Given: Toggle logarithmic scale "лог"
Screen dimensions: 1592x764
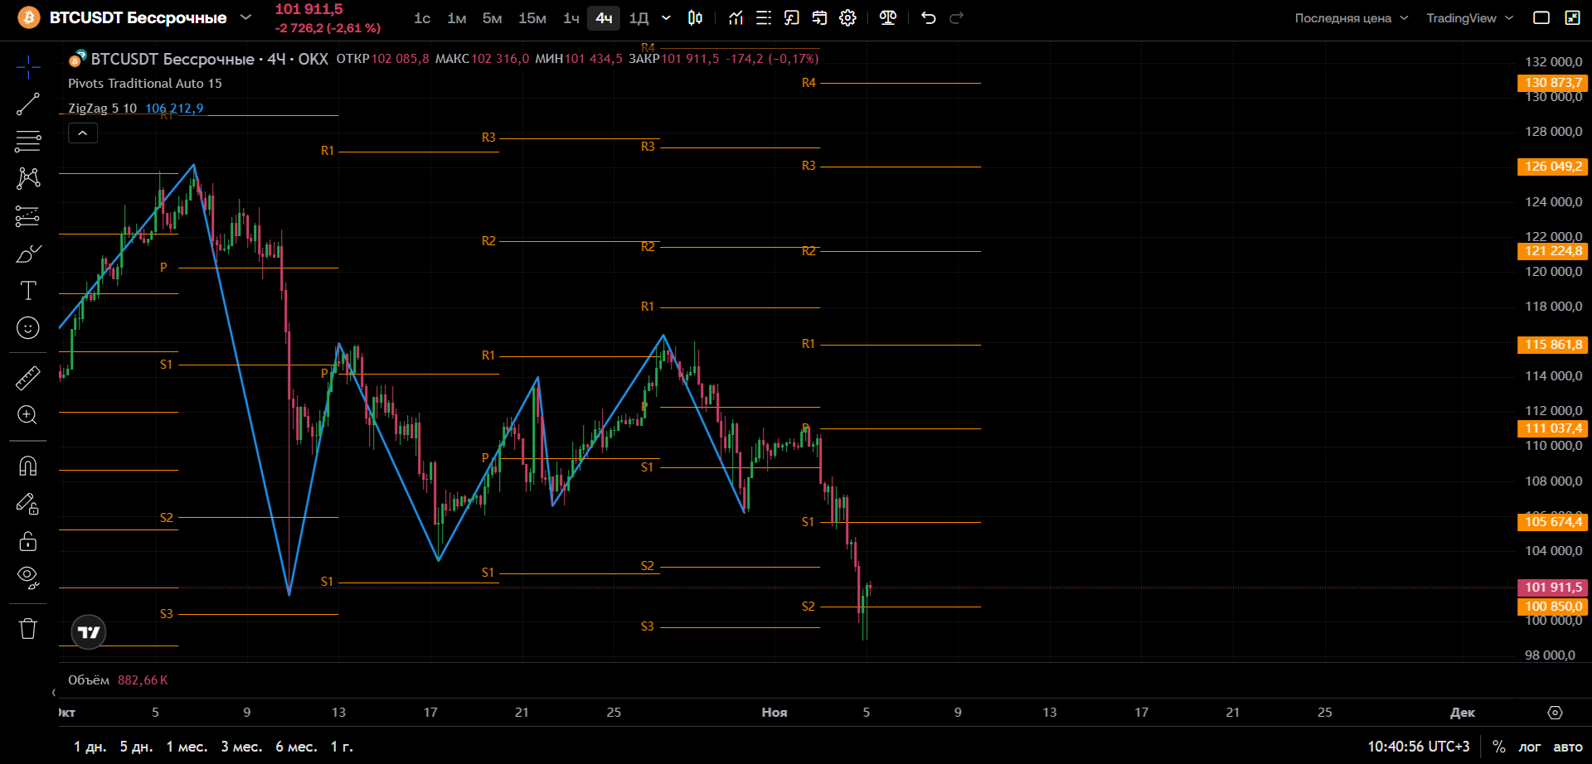Looking at the screenshot, I should [1530, 747].
